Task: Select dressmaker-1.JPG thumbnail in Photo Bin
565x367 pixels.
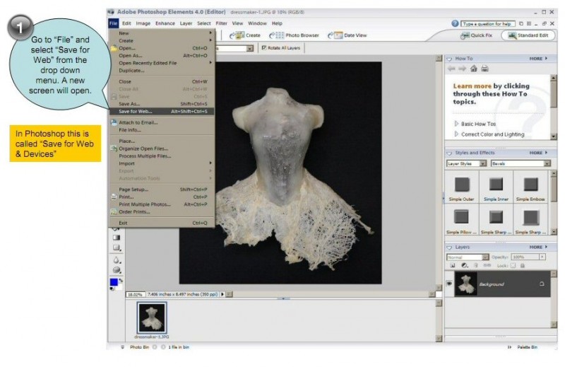Action: (x=152, y=318)
